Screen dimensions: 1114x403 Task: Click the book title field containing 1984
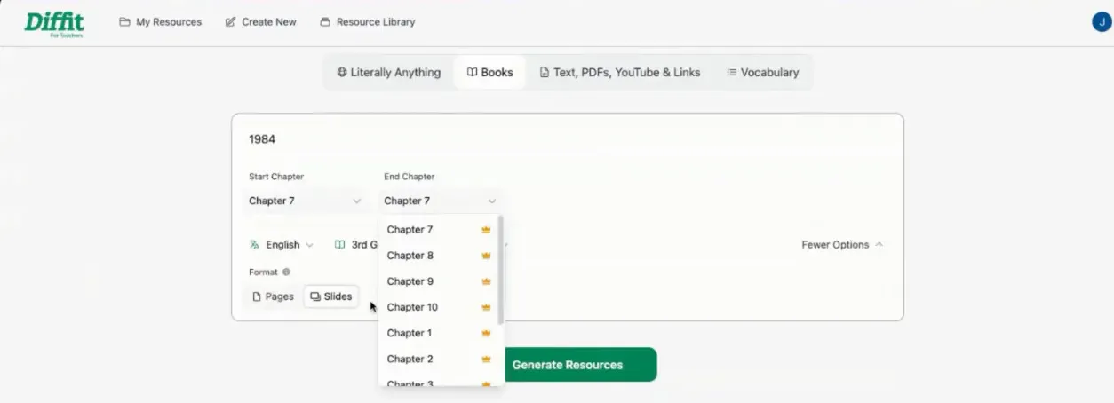[x=567, y=139]
